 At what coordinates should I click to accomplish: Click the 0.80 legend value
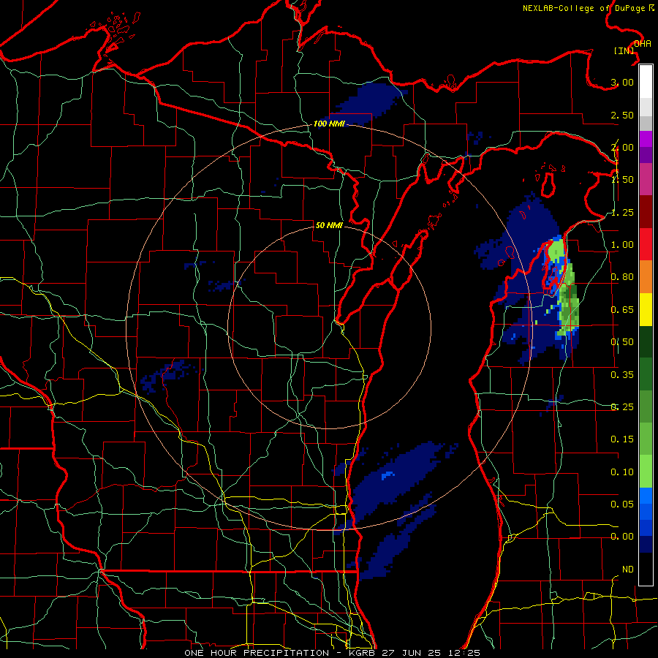click(x=622, y=277)
